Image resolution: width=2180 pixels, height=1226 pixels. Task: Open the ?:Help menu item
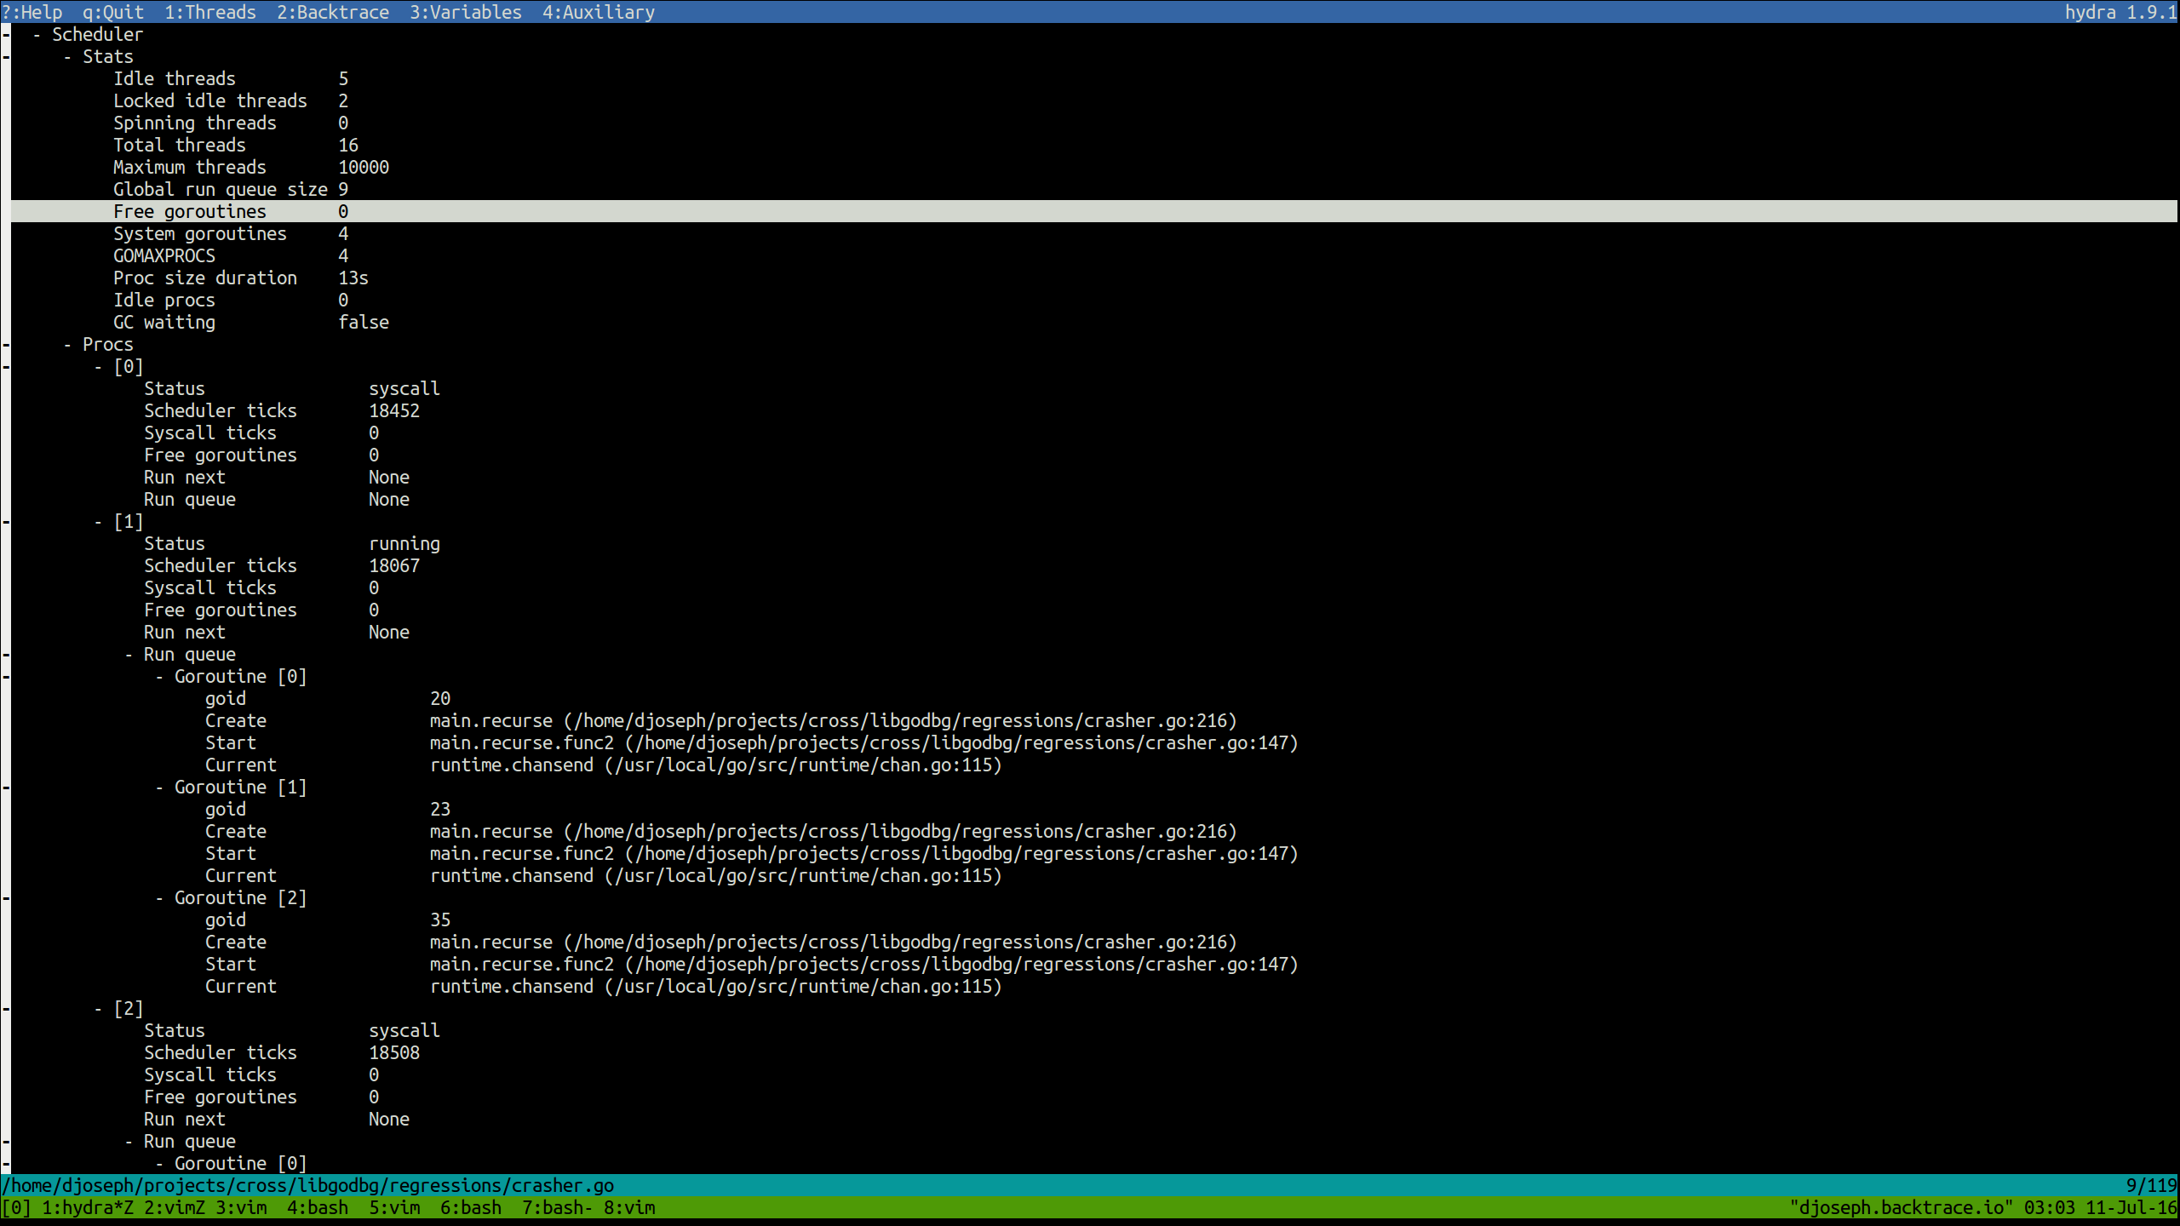point(32,12)
